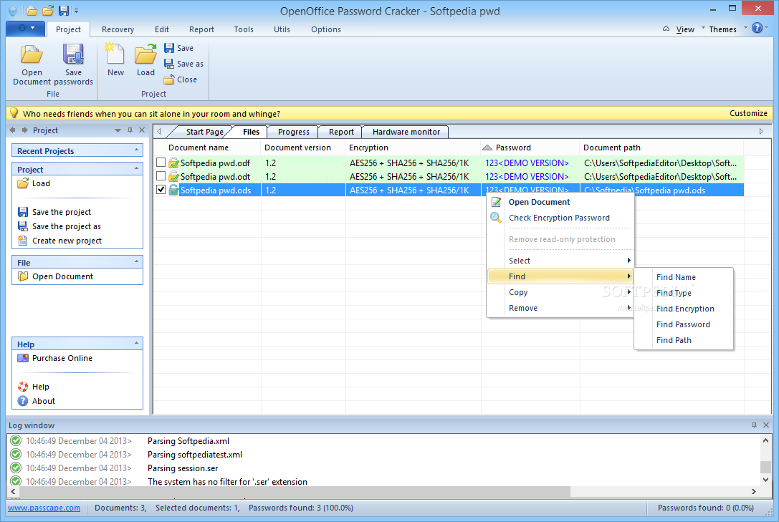Click the quick access save disk icon

(64, 11)
